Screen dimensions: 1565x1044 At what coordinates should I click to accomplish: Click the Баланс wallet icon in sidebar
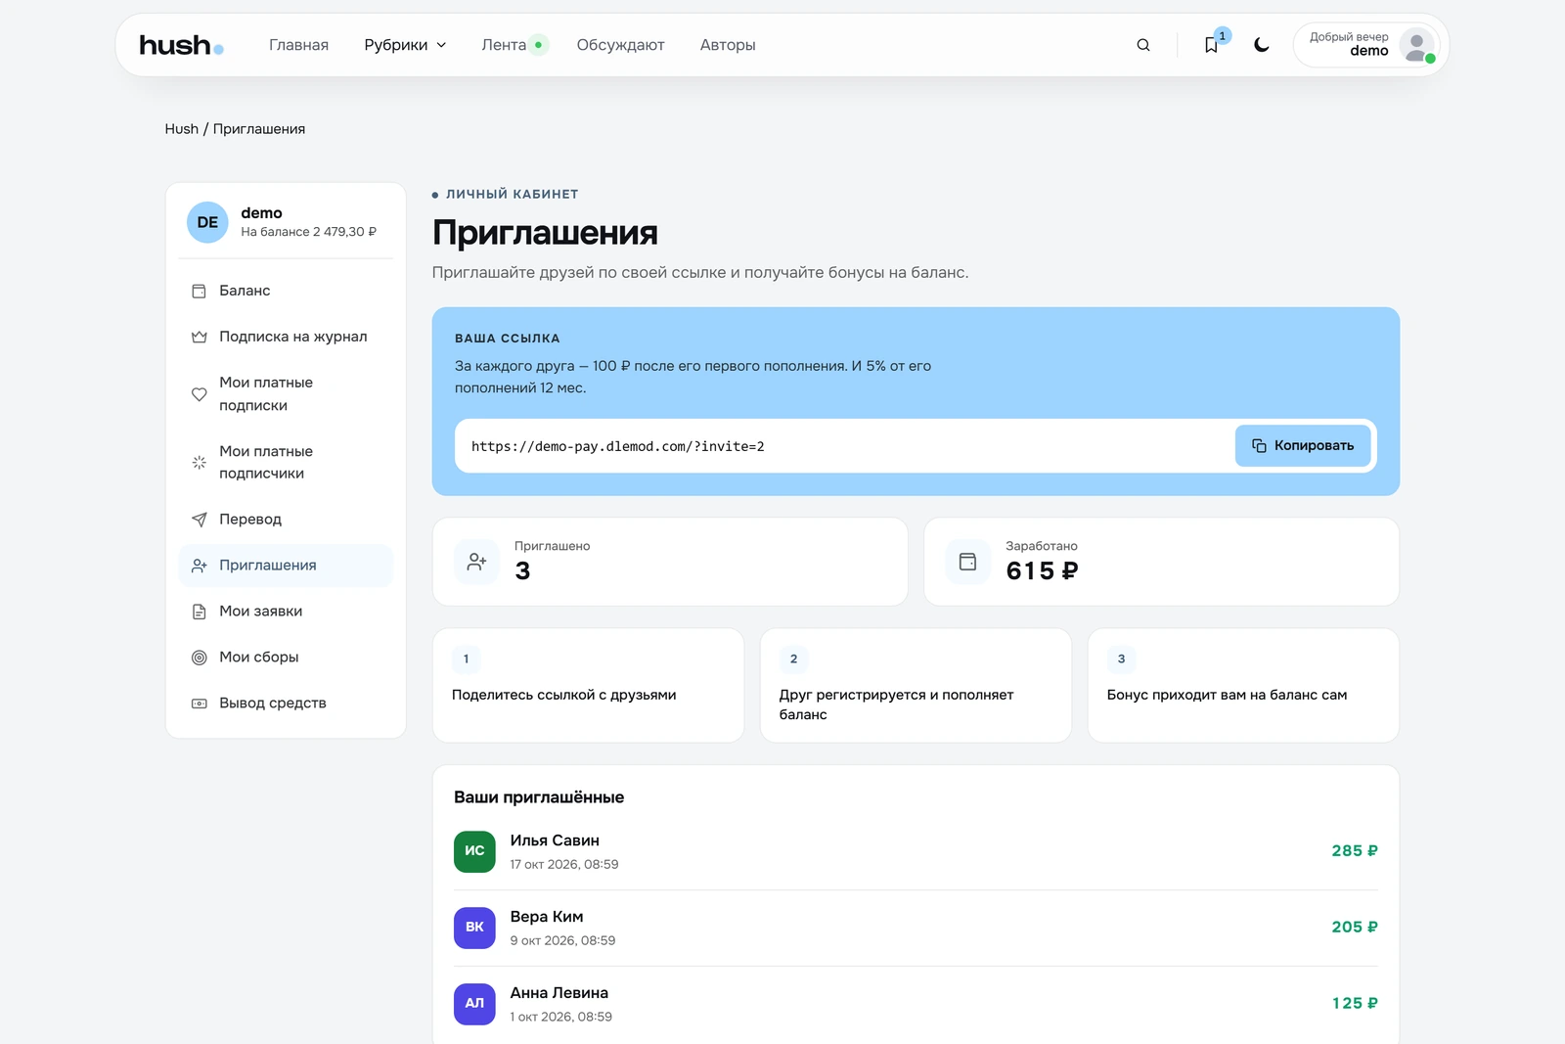click(200, 291)
